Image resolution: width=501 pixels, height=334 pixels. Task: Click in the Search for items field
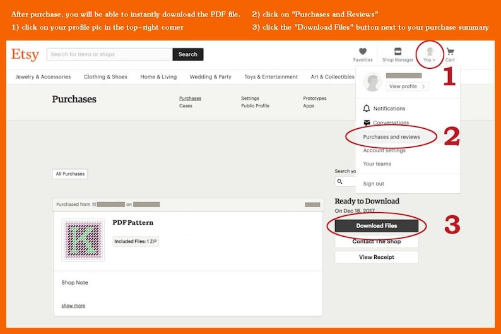tap(110, 54)
